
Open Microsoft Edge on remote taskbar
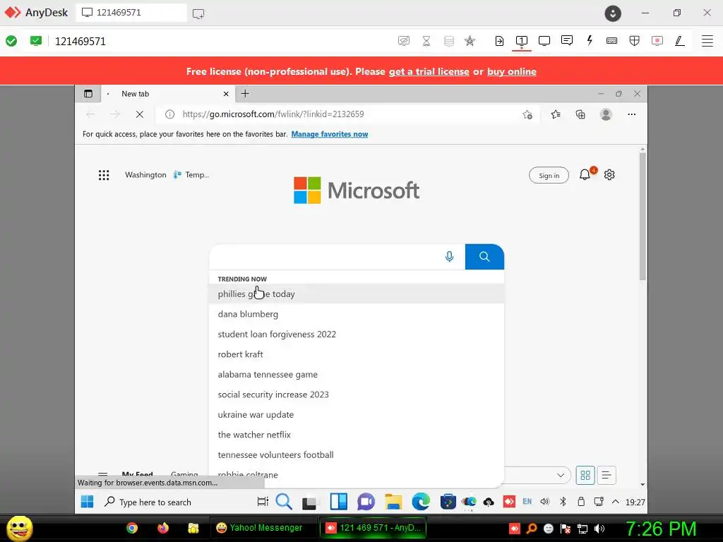pyautogui.click(x=421, y=502)
